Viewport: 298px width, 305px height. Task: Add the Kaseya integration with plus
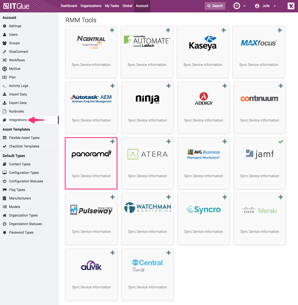pos(224,30)
